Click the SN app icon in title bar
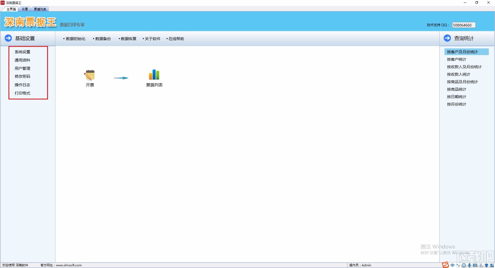Viewport: 495px width, 268px height. point(2,2)
